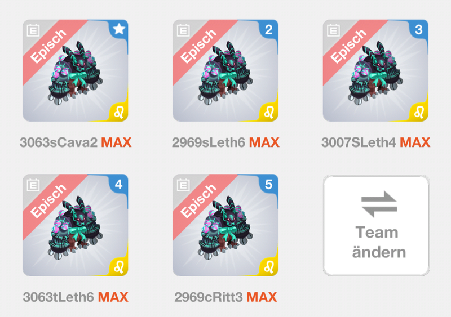Click the star leader badge on 3063sCava2

point(119,29)
